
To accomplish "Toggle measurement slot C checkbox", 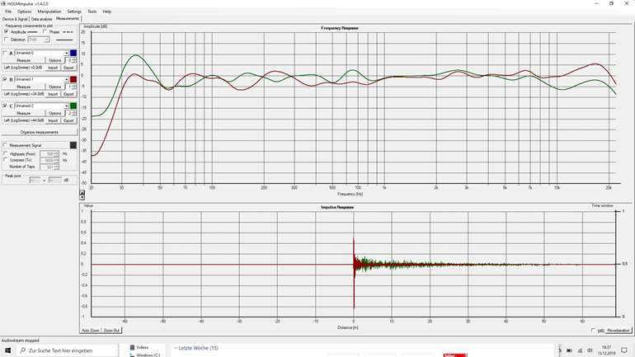I will coord(5,106).
